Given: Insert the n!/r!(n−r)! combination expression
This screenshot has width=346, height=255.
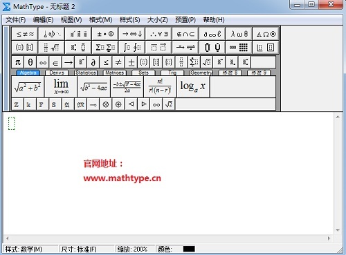Looking at the screenshot, I should tap(160, 86).
